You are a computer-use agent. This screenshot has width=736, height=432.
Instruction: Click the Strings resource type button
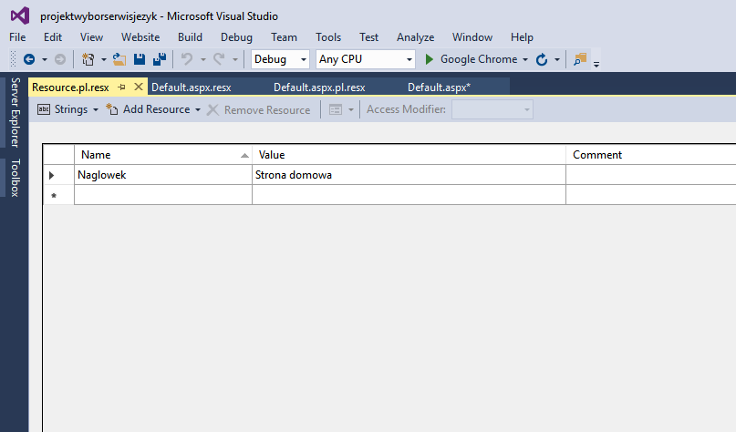coord(63,109)
